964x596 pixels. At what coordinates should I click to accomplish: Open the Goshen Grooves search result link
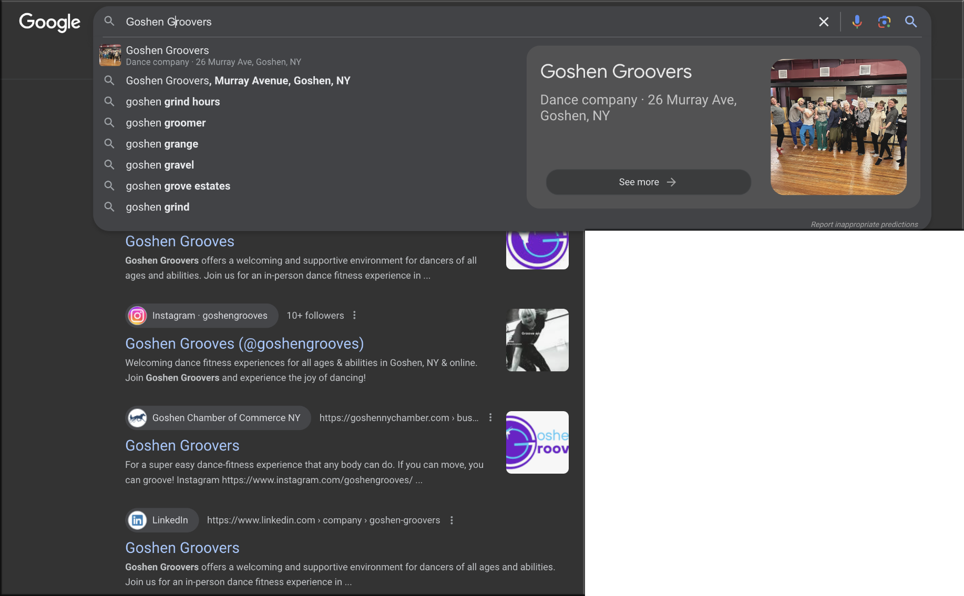click(x=179, y=241)
